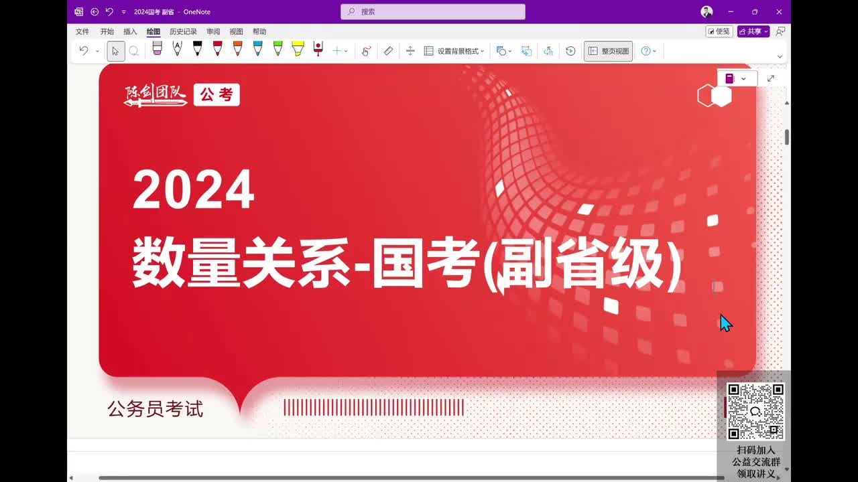Open the help question mark dropdown
The height and width of the screenshot is (482, 858).
pyautogui.click(x=648, y=51)
